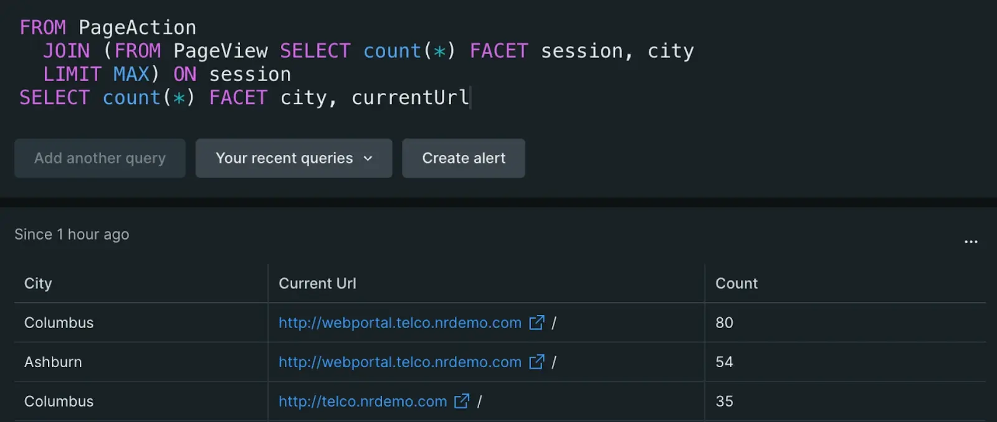Click the count value 54
The image size is (997, 422).
[x=724, y=362]
